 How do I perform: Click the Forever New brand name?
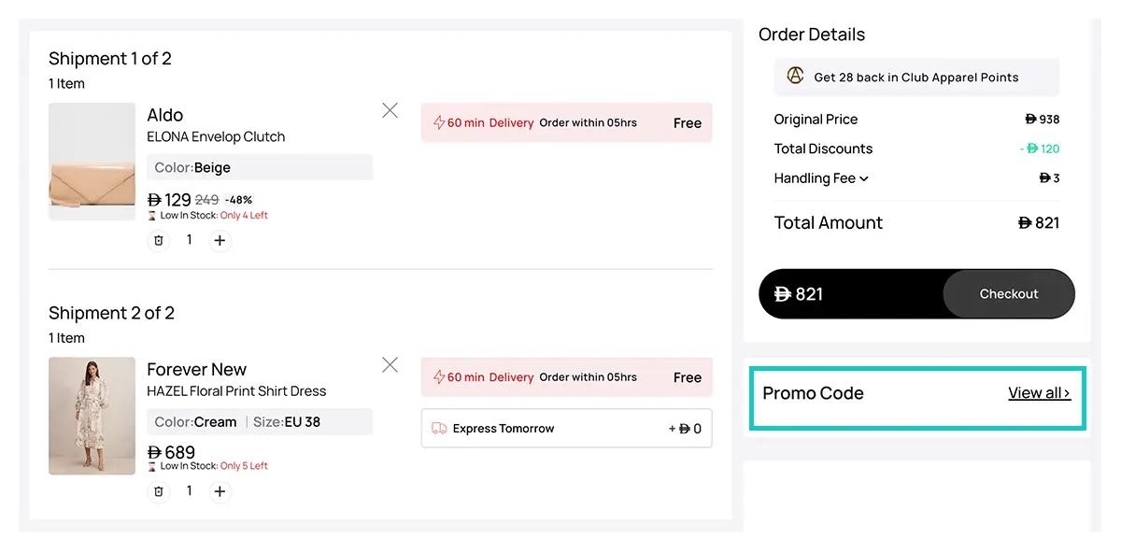[197, 369]
